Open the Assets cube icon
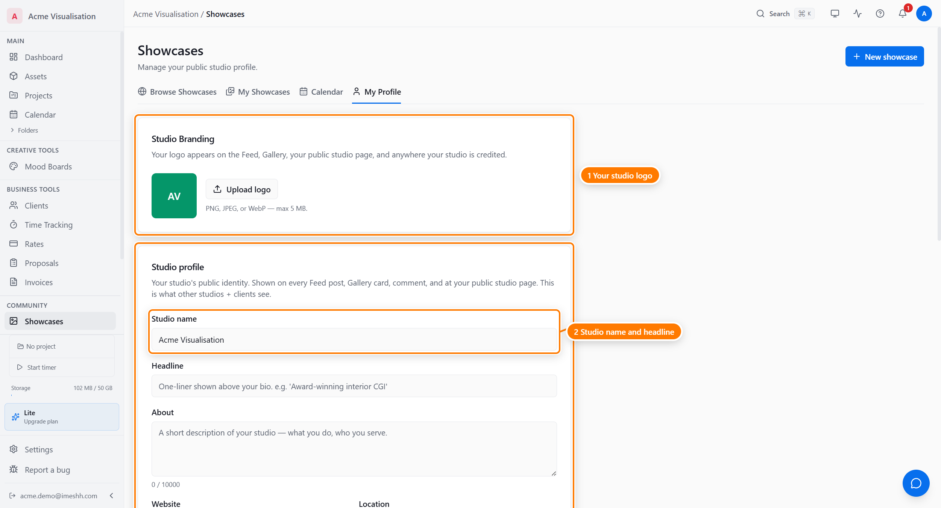This screenshot has width=941, height=508. pyautogui.click(x=14, y=76)
